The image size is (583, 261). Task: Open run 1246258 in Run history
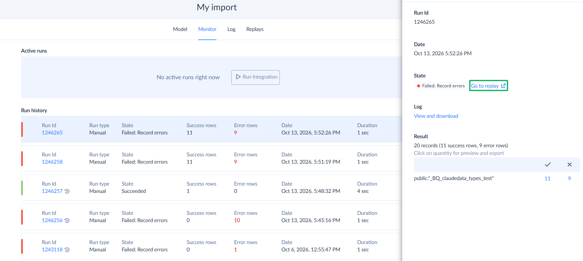pyautogui.click(x=52, y=162)
